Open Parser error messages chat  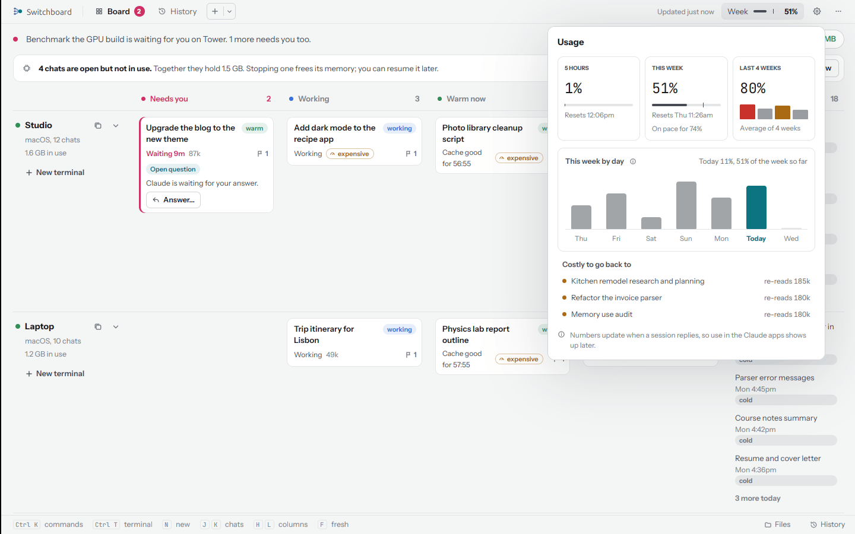click(x=786, y=388)
